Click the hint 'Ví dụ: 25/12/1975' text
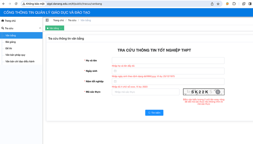253x144 pixels. (x=166, y=76)
